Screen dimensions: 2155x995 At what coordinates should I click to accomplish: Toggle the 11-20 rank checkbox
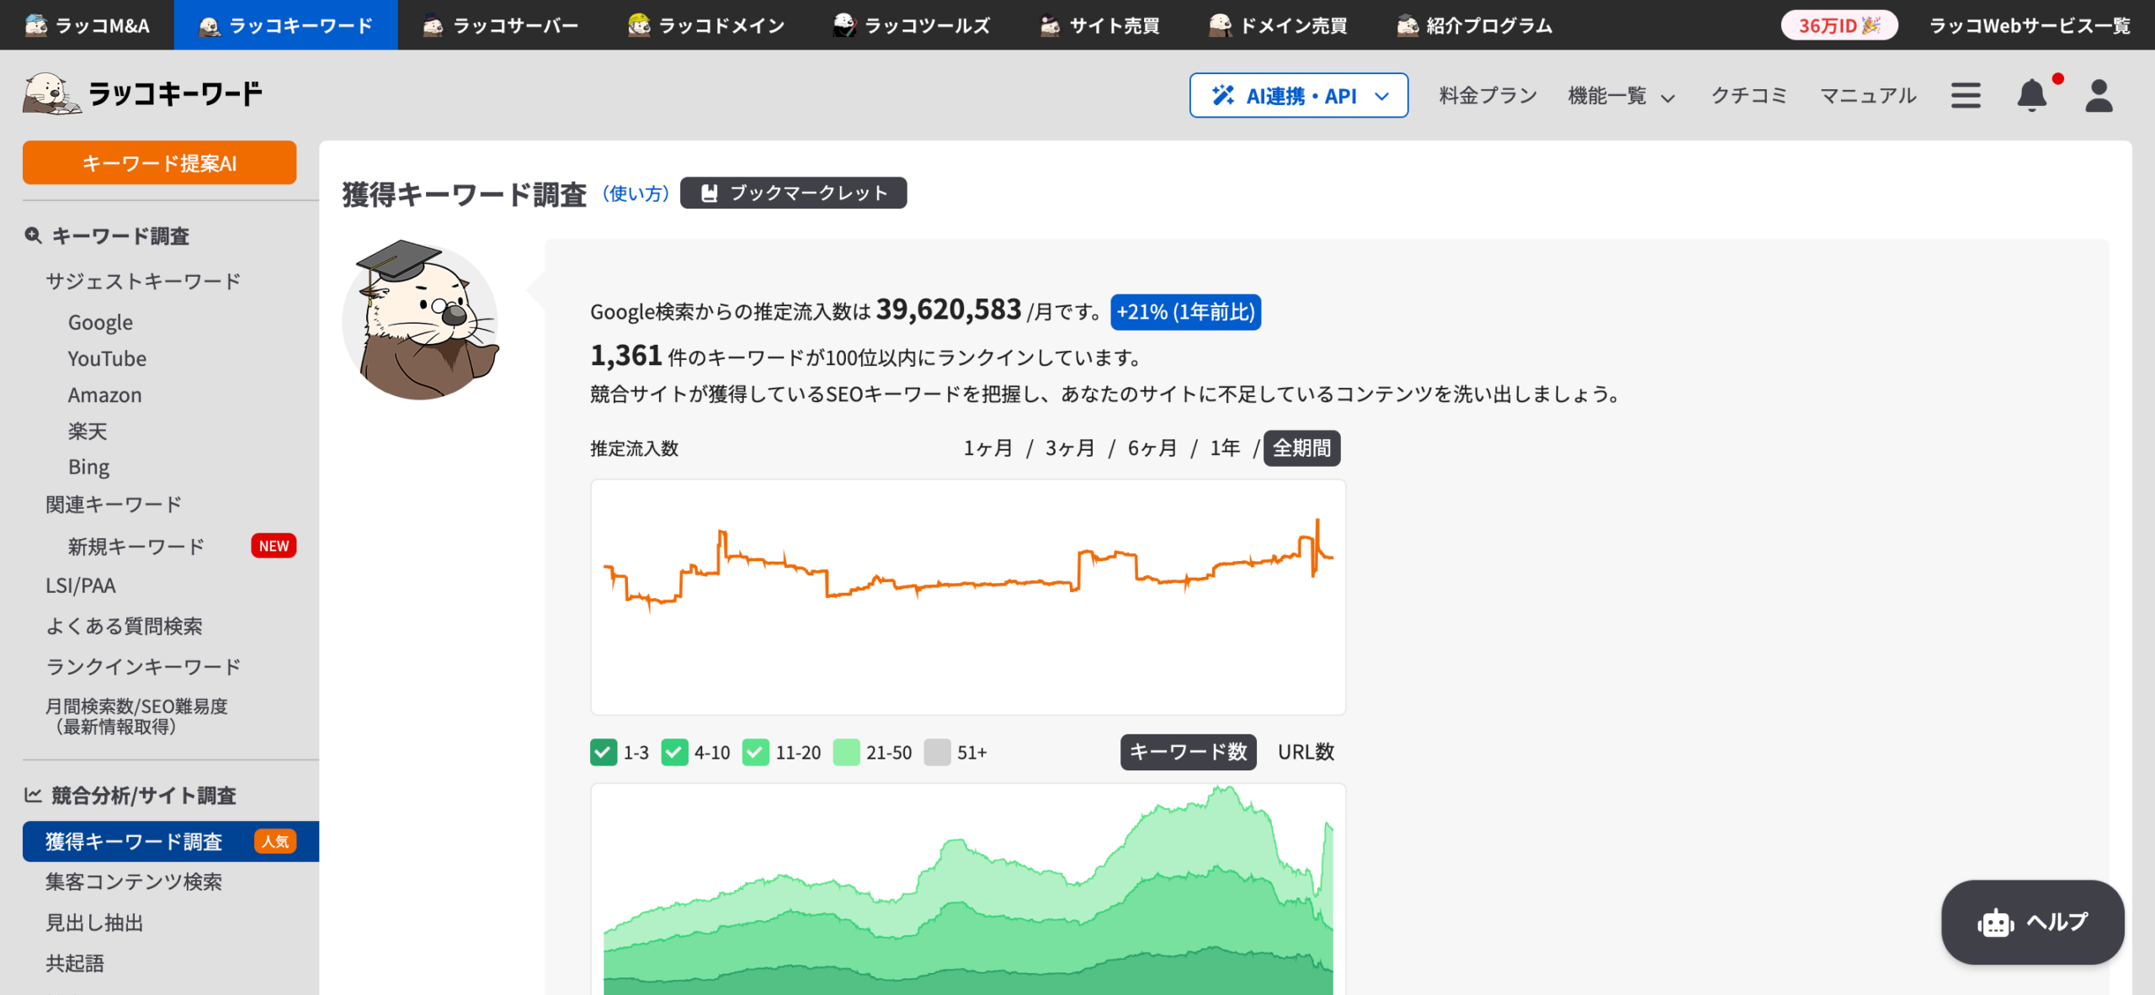point(756,752)
